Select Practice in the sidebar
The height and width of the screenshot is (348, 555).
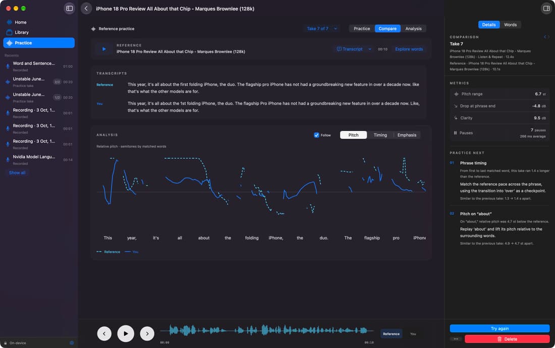[39, 43]
